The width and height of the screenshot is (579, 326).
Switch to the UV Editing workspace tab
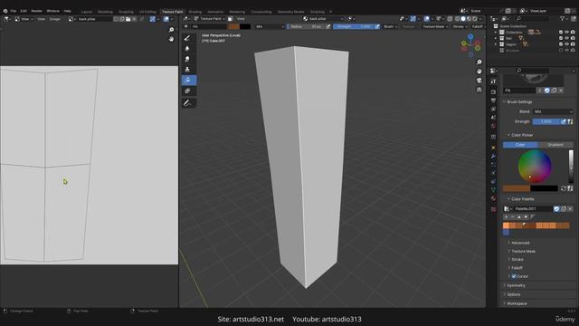147,12
